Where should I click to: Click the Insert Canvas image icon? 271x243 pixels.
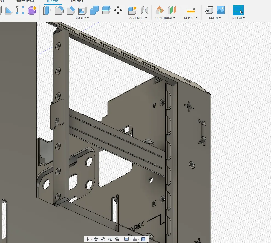221,10
